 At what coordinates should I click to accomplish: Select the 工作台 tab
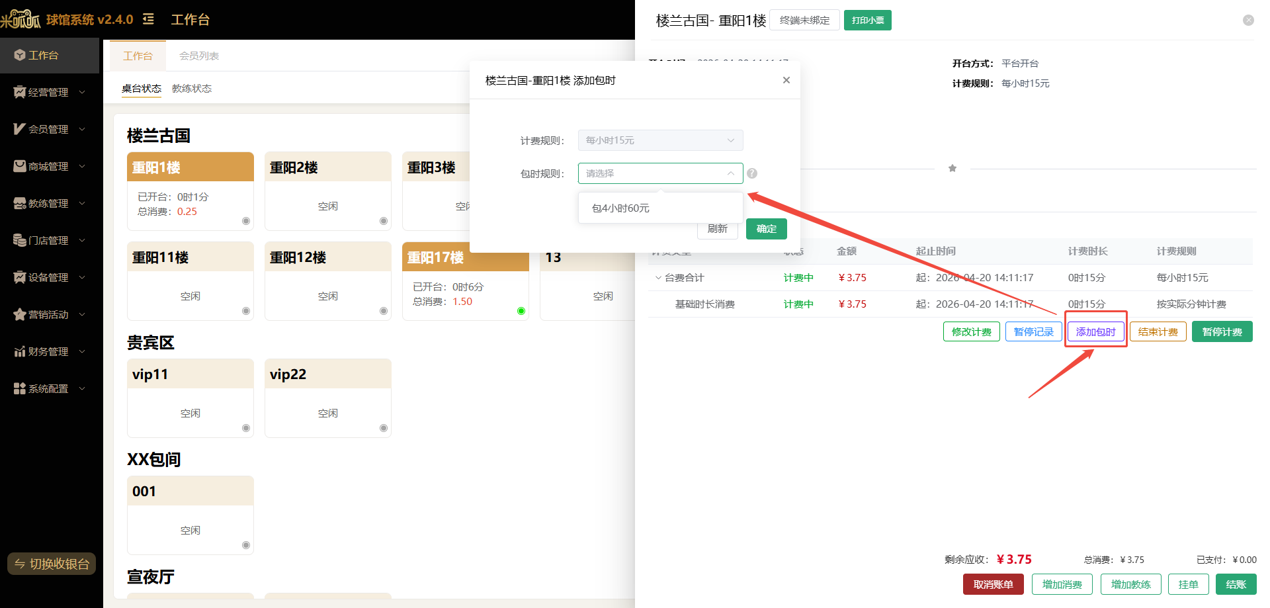pos(138,56)
